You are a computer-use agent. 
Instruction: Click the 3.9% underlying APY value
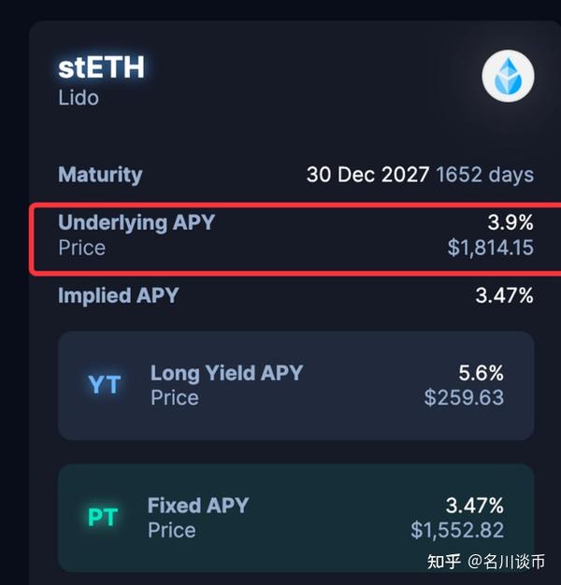point(511,222)
